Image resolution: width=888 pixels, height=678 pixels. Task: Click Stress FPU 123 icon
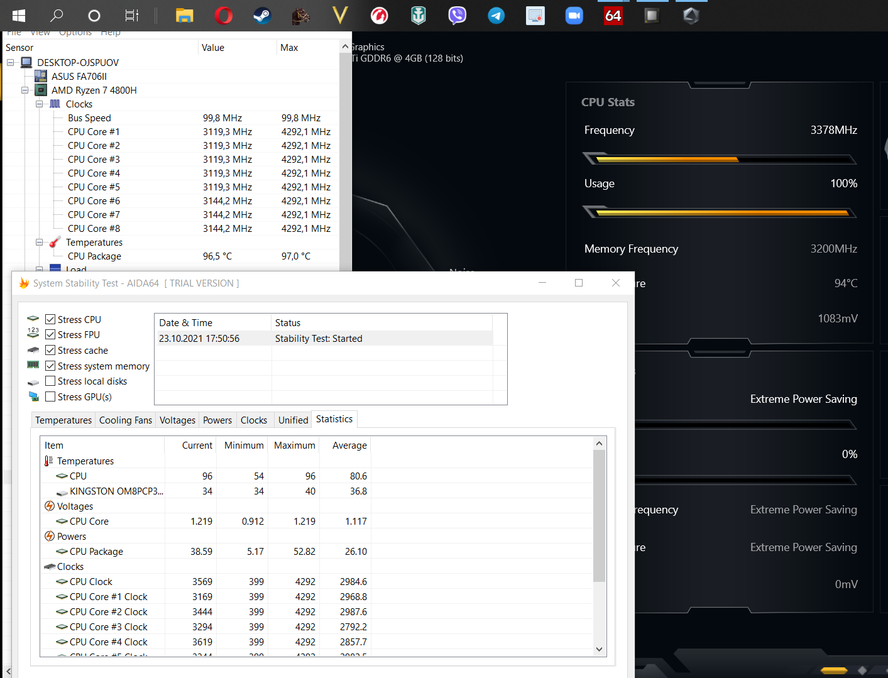[33, 334]
